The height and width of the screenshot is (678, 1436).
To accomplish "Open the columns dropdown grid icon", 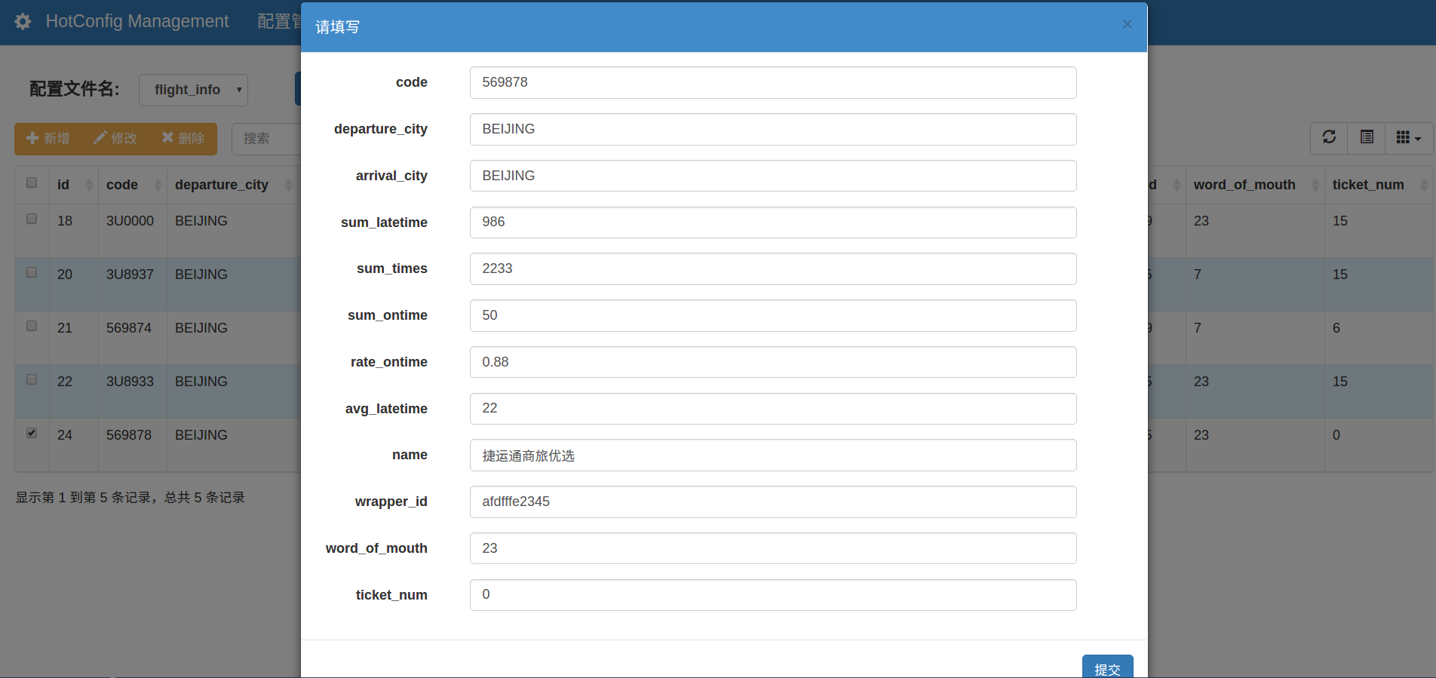I will 1409,137.
